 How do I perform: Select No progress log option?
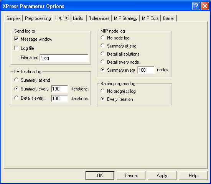103,91
